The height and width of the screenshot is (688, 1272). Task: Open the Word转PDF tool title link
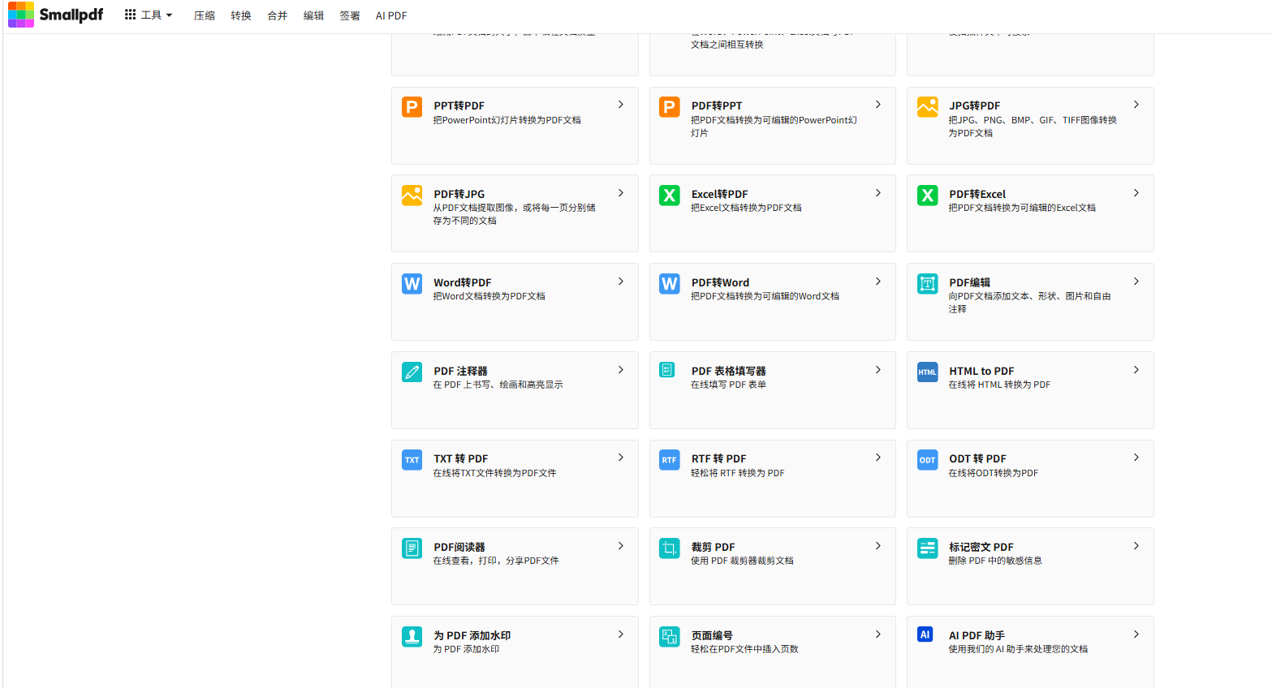[x=463, y=282]
